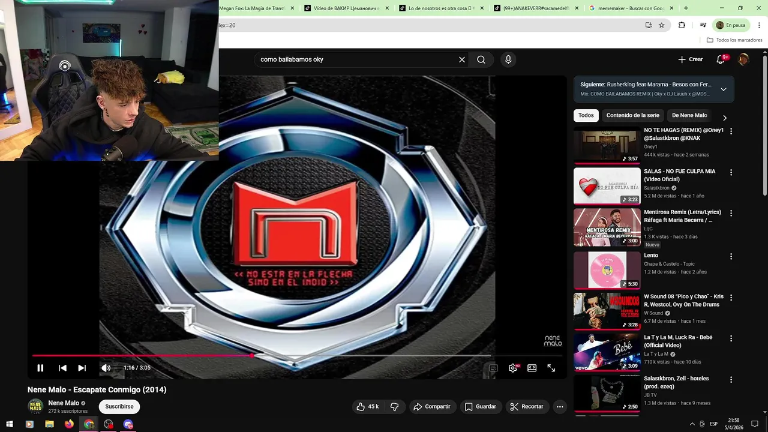
Task: Select the De Nene Malo chip
Action: point(689,115)
